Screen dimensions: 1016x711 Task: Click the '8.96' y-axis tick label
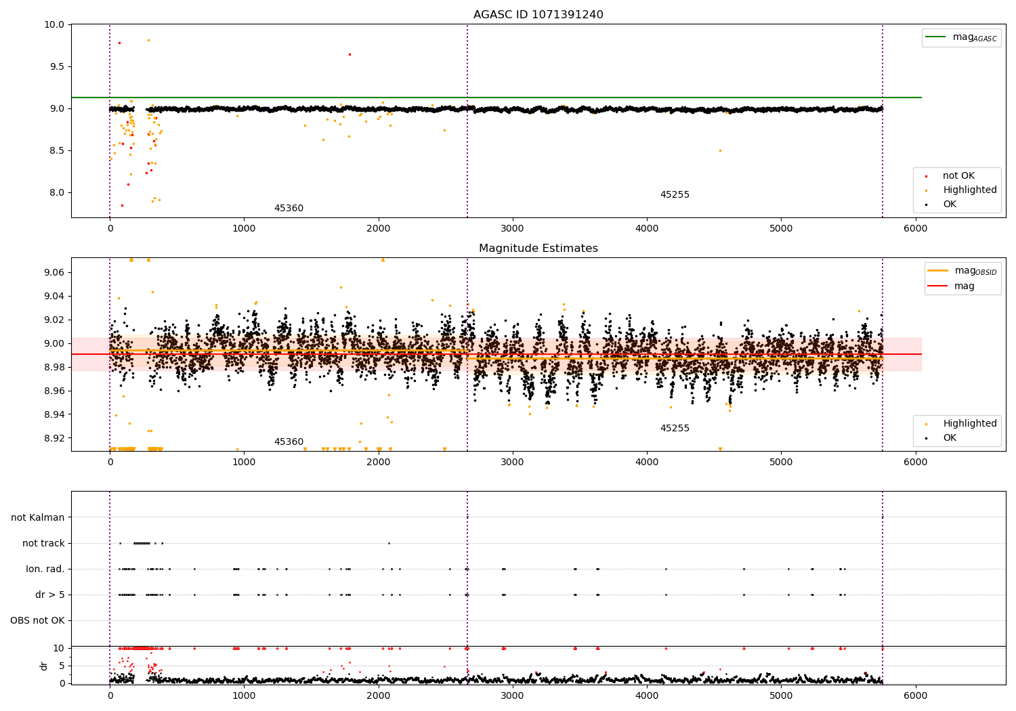click(54, 391)
